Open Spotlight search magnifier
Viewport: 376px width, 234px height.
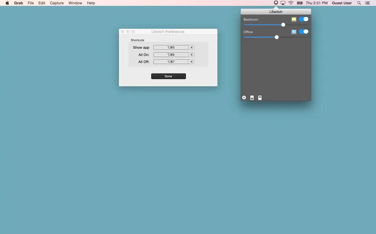pyautogui.click(x=359, y=3)
